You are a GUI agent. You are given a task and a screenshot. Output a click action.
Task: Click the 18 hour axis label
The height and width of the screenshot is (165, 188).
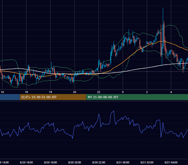(51, 92)
